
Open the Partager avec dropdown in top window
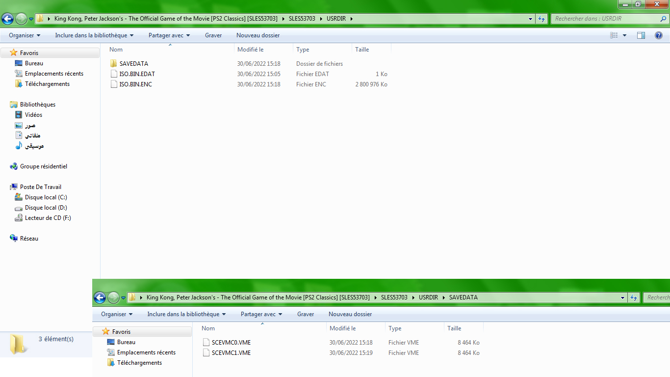tap(169, 35)
